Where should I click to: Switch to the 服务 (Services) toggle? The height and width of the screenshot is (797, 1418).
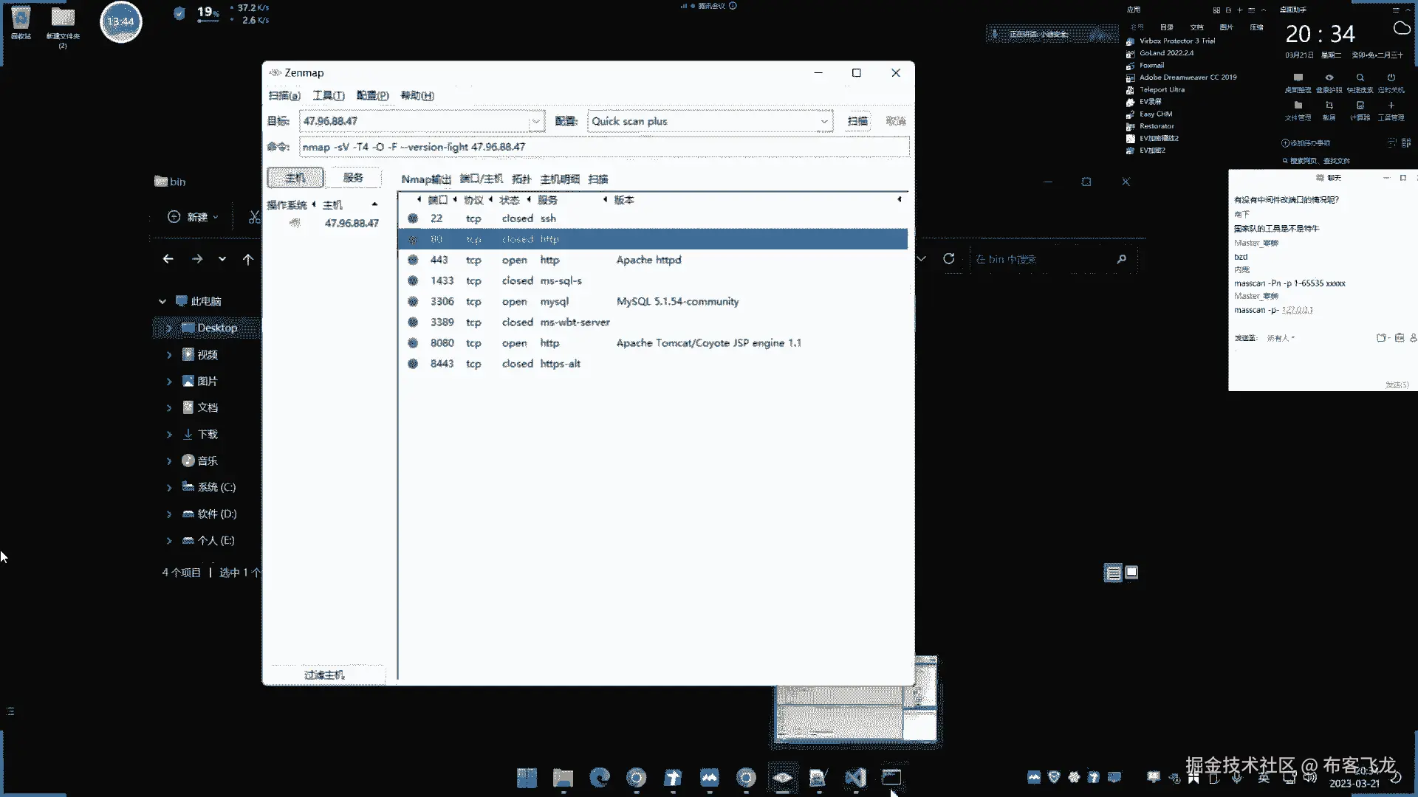click(353, 178)
